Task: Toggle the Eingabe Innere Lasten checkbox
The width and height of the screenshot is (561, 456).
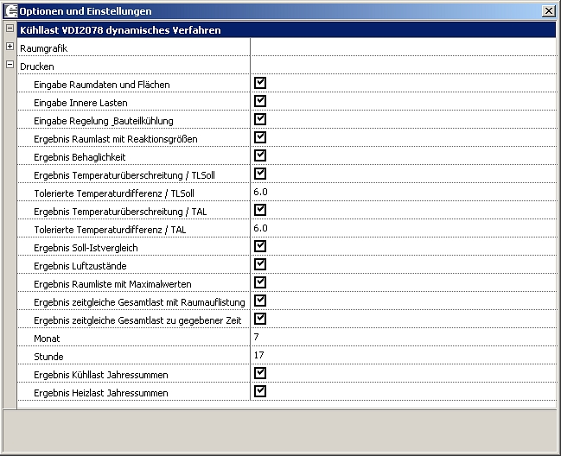Action: pyautogui.click(x=260, y=101)
